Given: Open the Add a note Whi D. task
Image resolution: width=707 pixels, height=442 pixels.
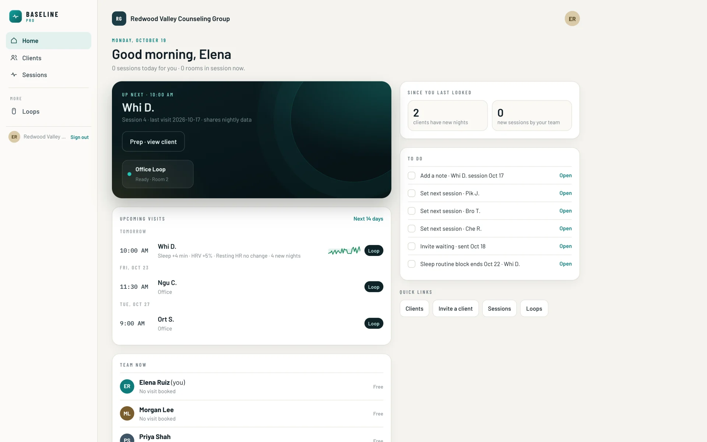Looking at the screenshot, I should click(x=566, y=176).
